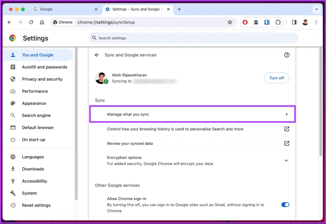Image resolution: width=326 pixels, height=224 pixels.
Task: Open the profile avatar in toolbar
Action: click(x=305, y=22)
